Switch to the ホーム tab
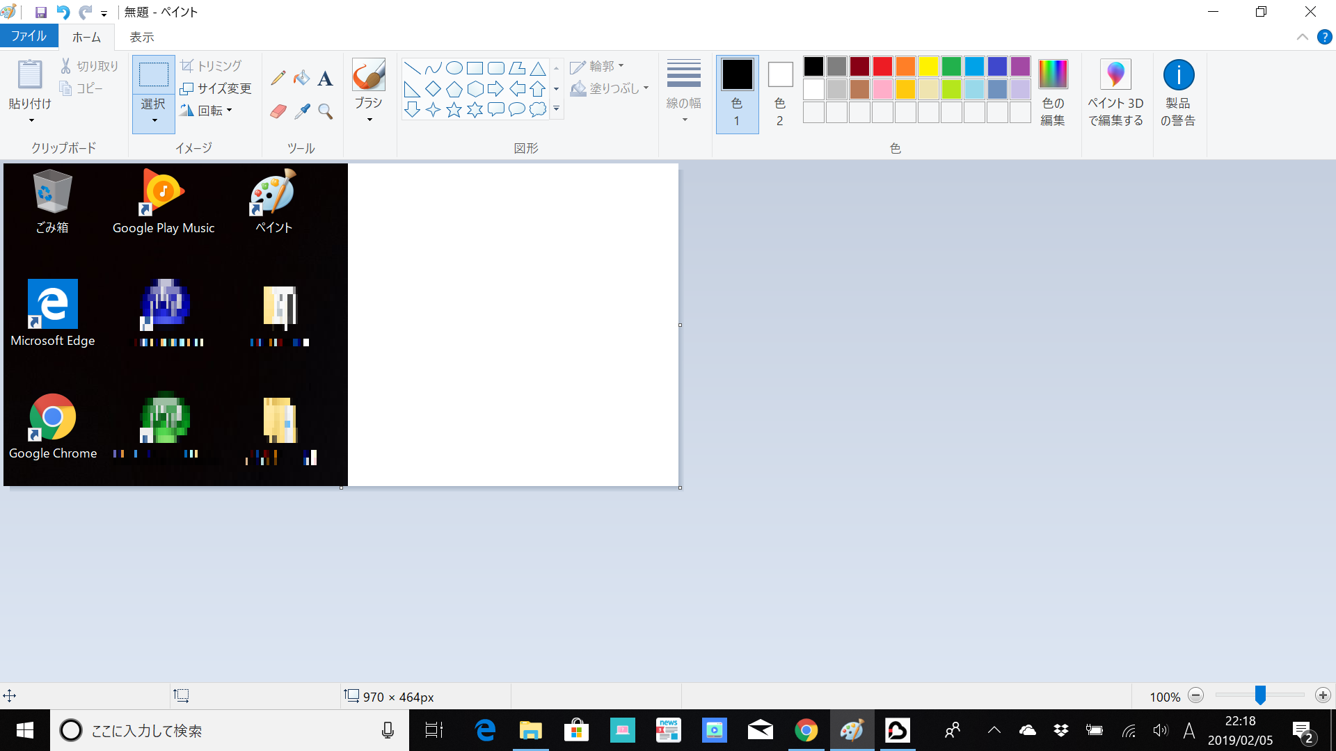The width and height of the screenshot is (1336, 751). (86, 37)
